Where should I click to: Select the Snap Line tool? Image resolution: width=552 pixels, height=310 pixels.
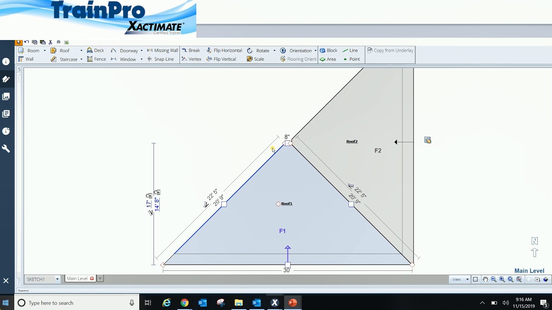click(160, 59)
